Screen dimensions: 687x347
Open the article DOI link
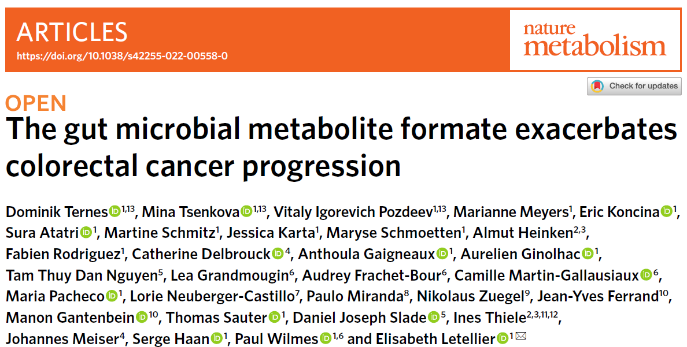point(122,56)
